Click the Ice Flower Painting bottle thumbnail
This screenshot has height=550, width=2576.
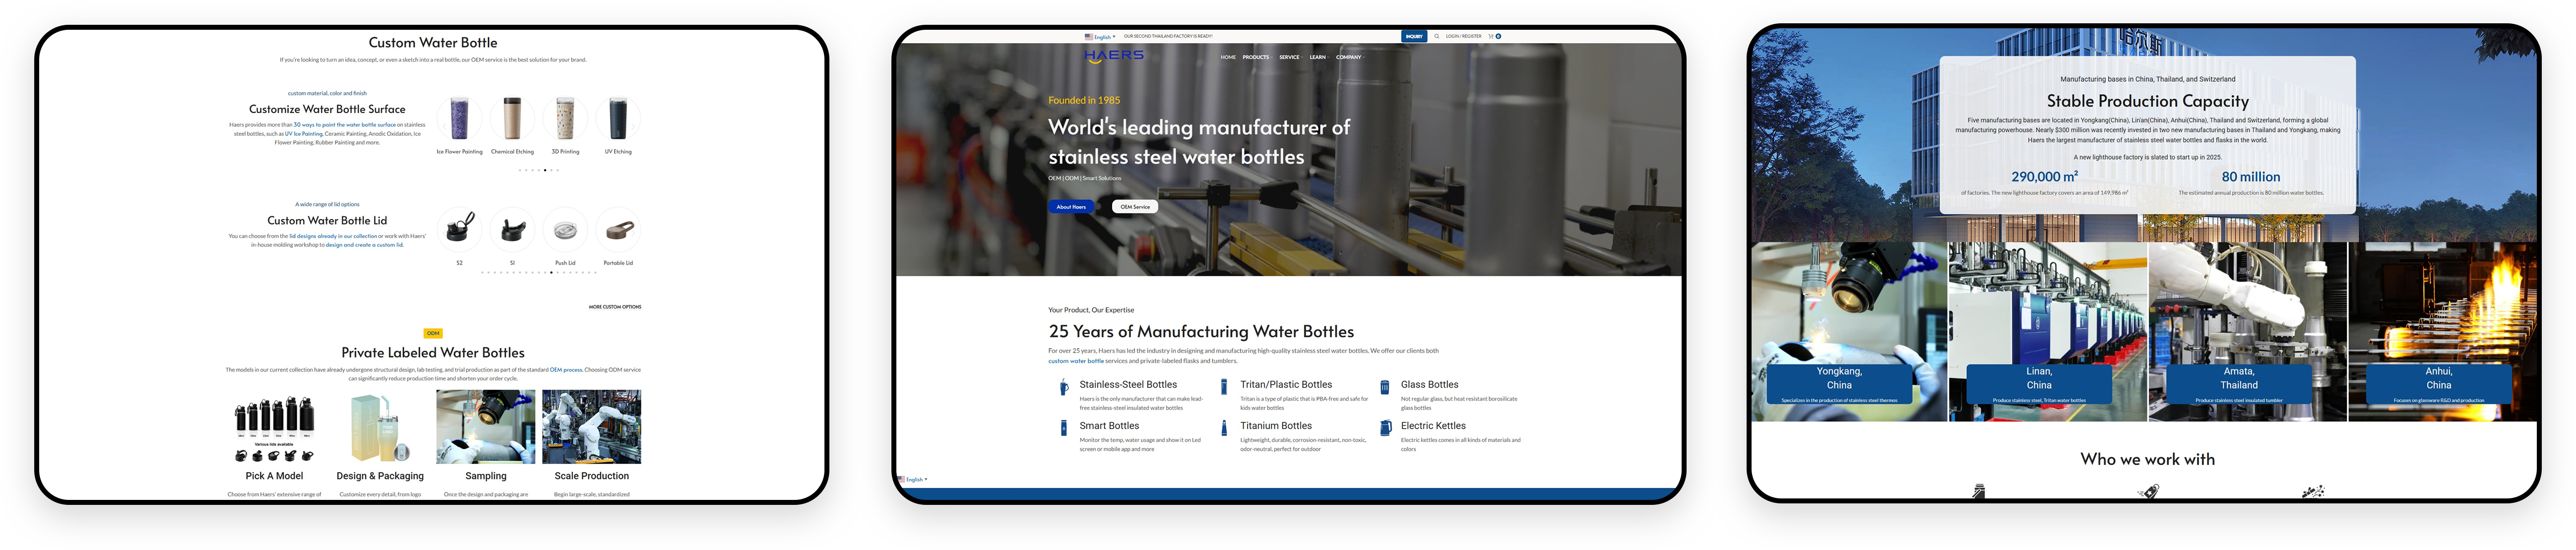(x=459, y=119)
